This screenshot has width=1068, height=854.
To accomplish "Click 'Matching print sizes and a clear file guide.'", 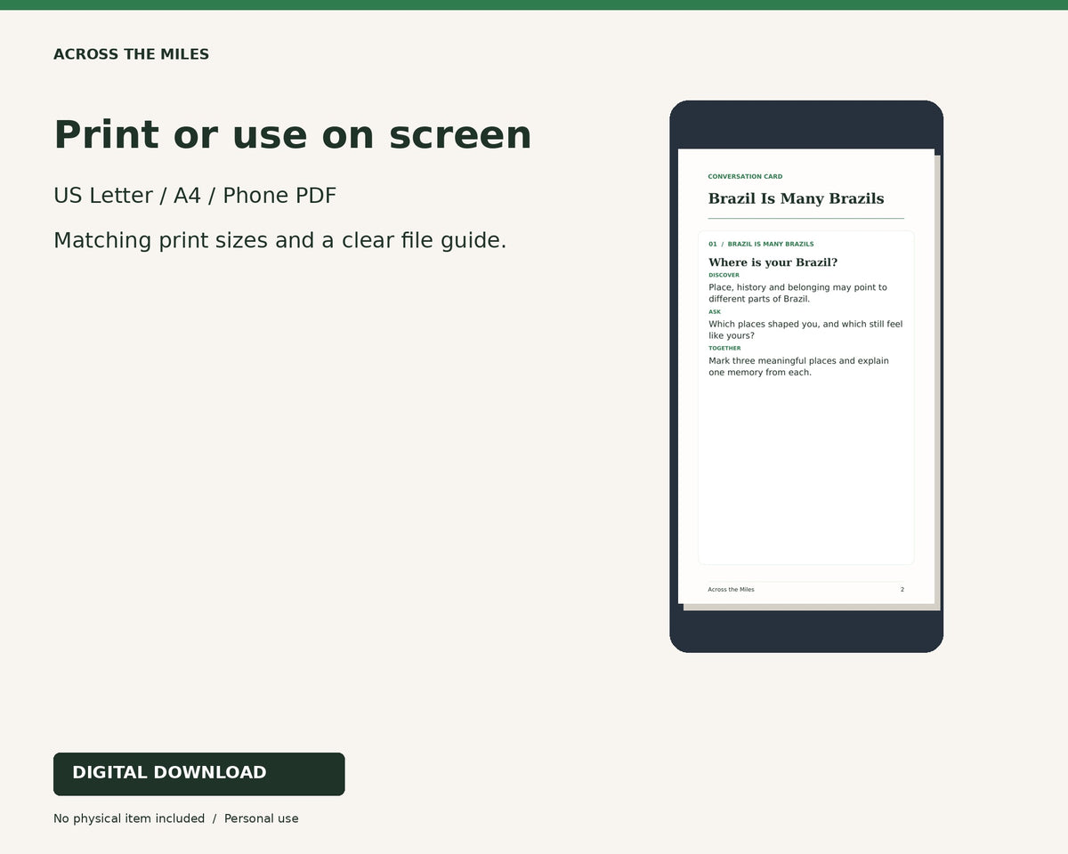I will point(279,240).
